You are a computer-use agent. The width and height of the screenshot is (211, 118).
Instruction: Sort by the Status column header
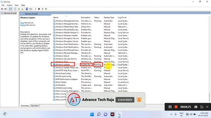coord(97,17)
